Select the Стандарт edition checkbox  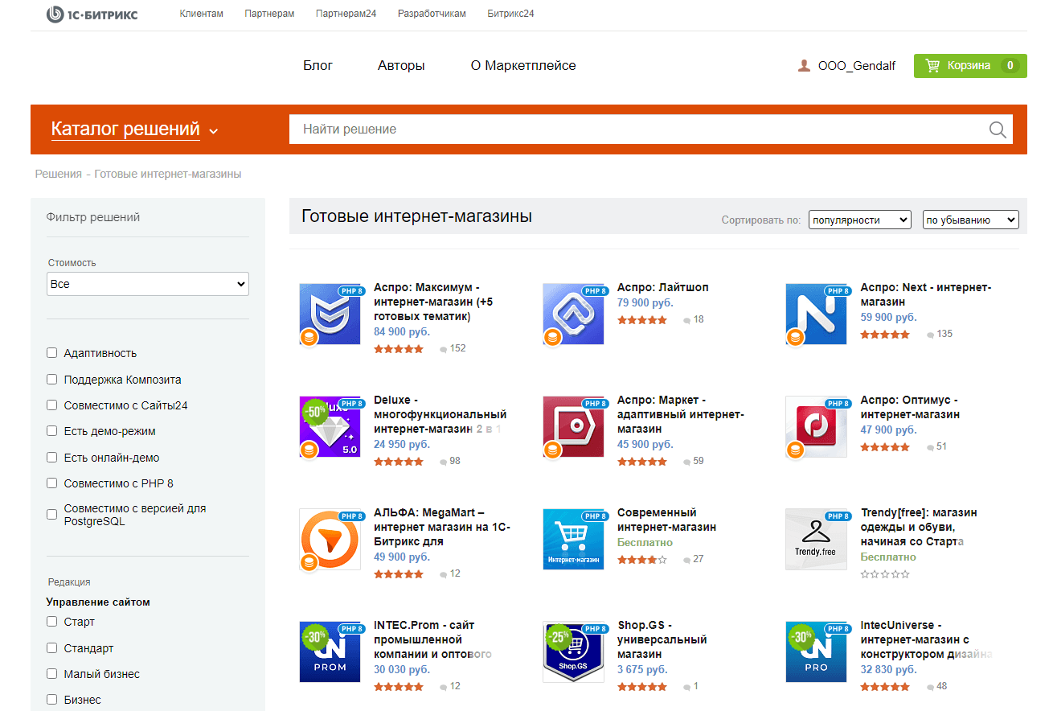(x=52, y=647)
